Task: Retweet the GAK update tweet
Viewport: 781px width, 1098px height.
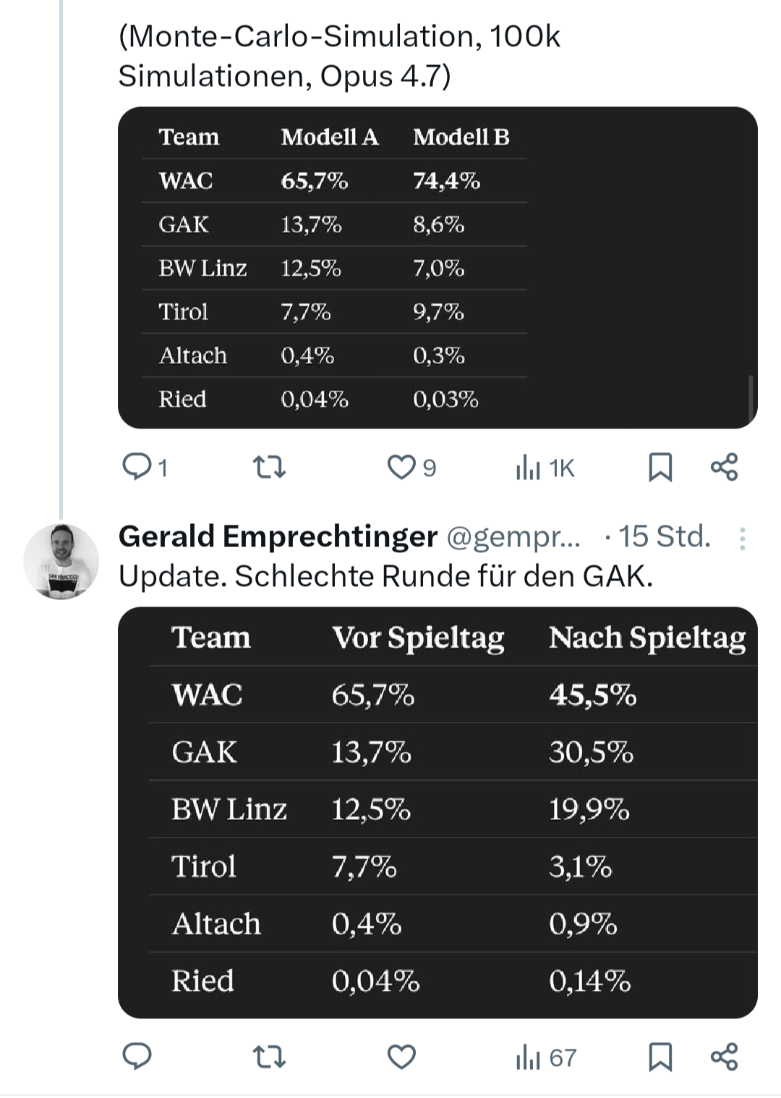Action: pos(270,1057)
